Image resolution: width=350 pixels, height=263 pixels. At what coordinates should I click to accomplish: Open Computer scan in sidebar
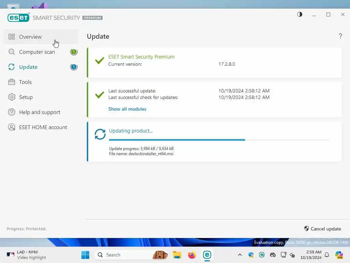[41, 52]
